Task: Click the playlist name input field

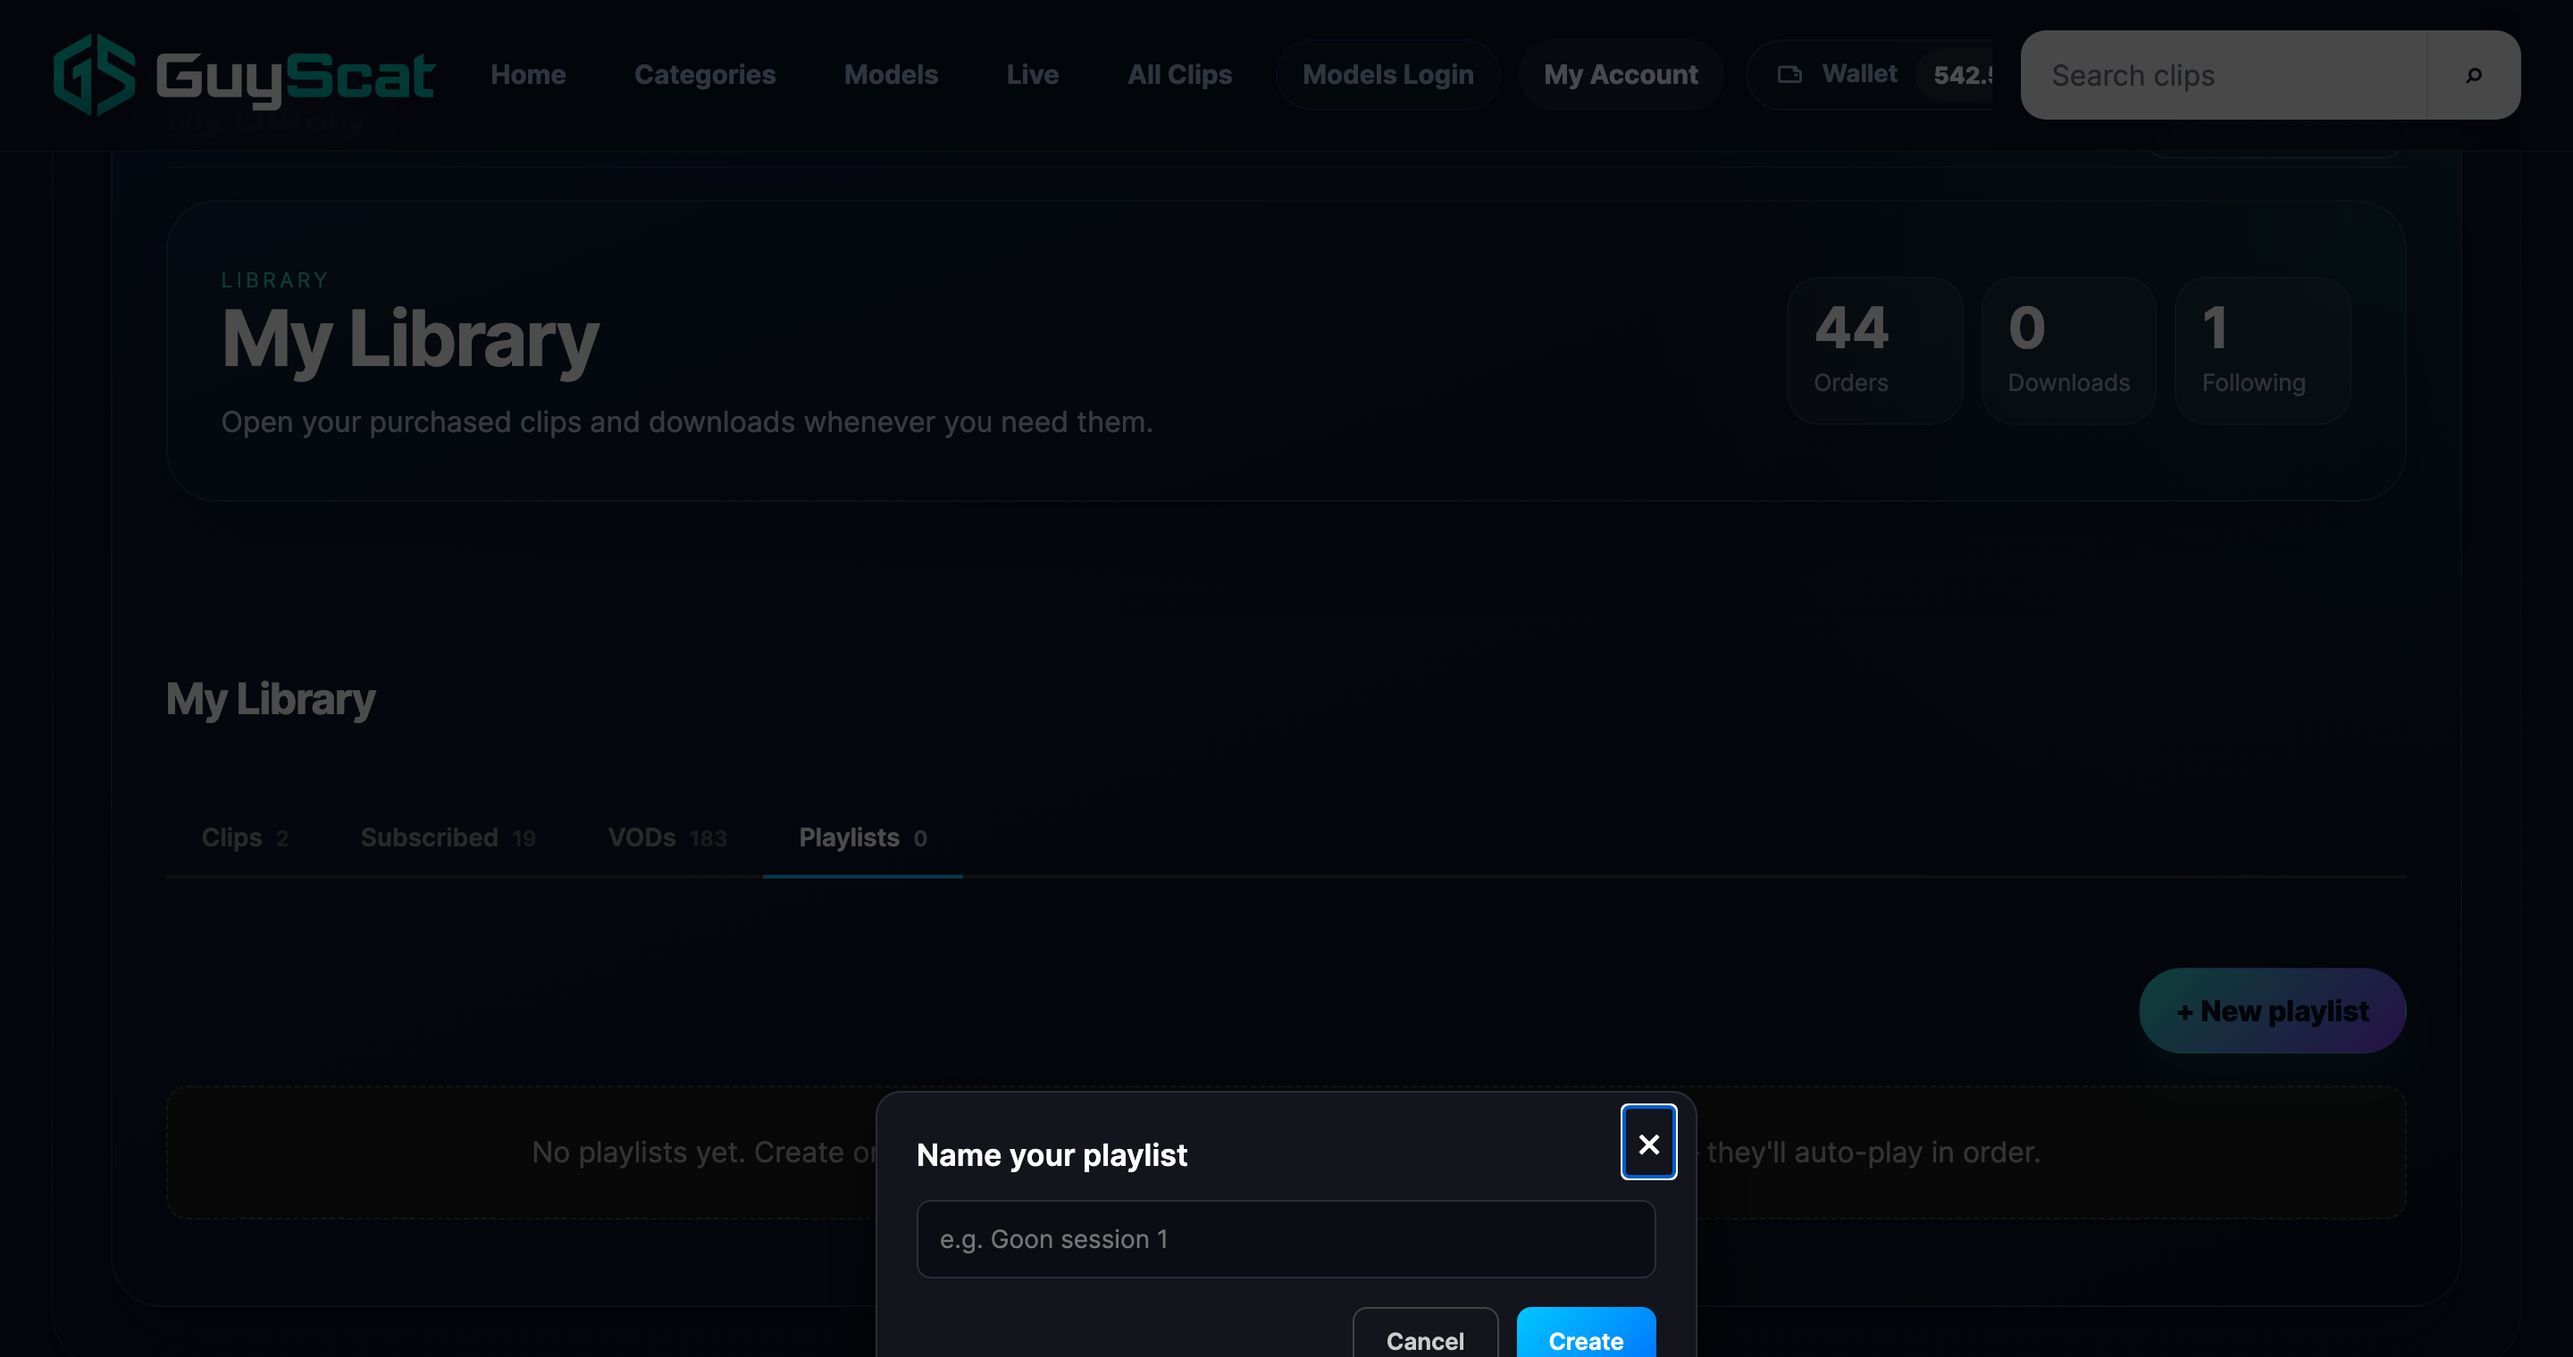Action: click(x=1286, y=1238)
